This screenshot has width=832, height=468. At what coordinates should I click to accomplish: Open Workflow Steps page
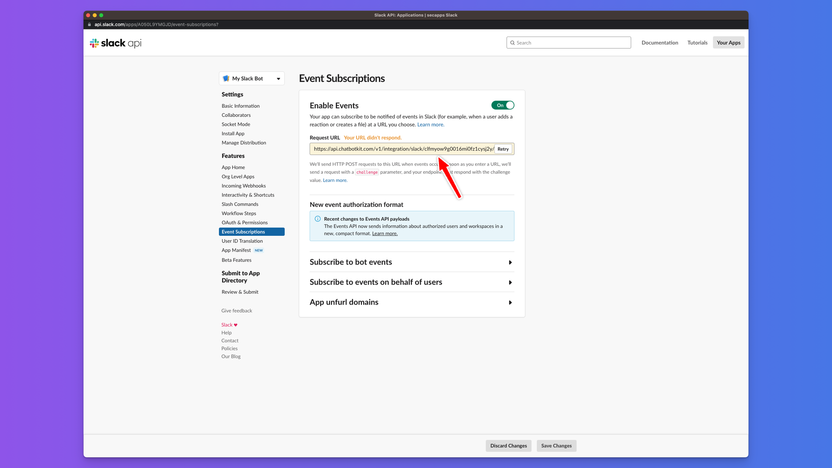point(239,214)
